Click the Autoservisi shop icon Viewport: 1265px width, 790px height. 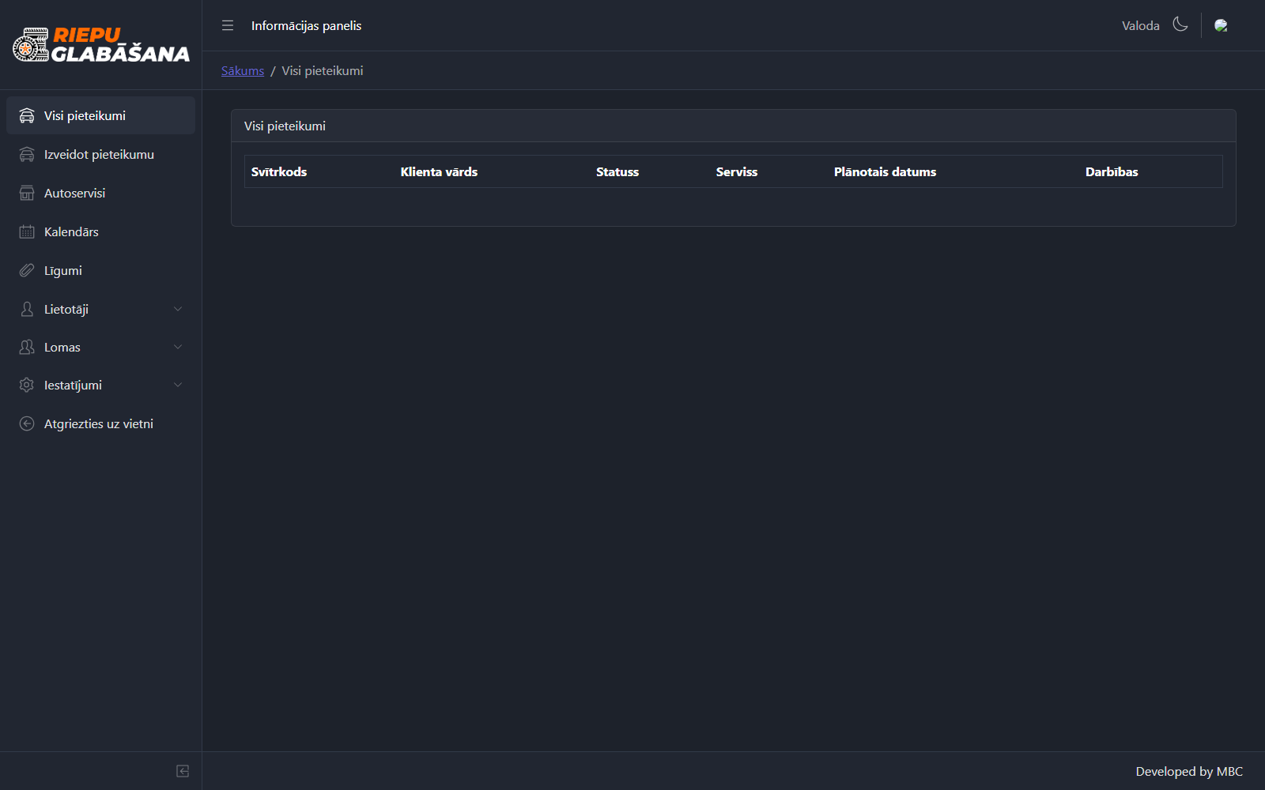tap(27, 193)
